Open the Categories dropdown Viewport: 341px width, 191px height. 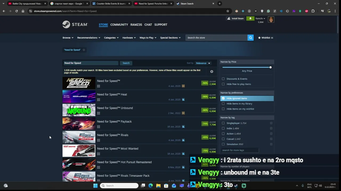click(x=111, y=38)
